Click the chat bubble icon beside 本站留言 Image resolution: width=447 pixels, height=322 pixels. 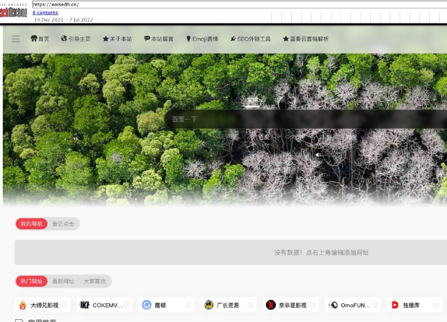point(147,39)
